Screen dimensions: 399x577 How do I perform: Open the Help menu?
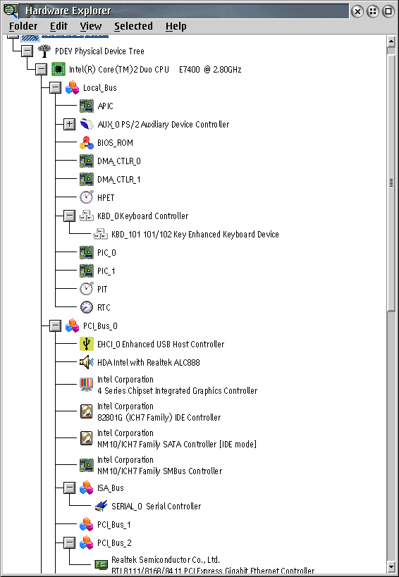click(176, 26)
